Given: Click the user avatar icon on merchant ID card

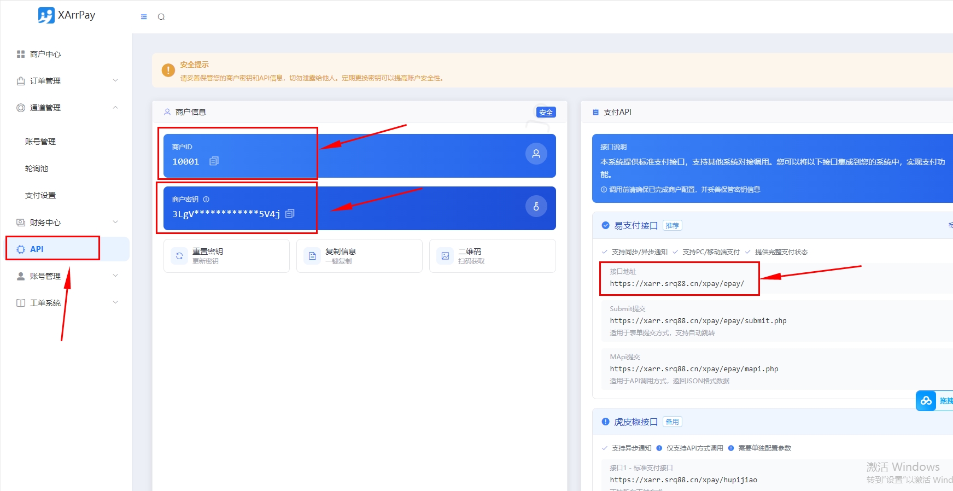Looking at the screenshot, I should (536, 154).
